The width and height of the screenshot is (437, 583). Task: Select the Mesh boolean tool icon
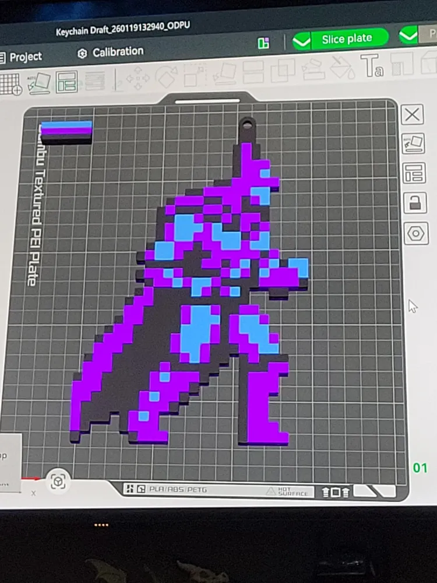point(283,71)
